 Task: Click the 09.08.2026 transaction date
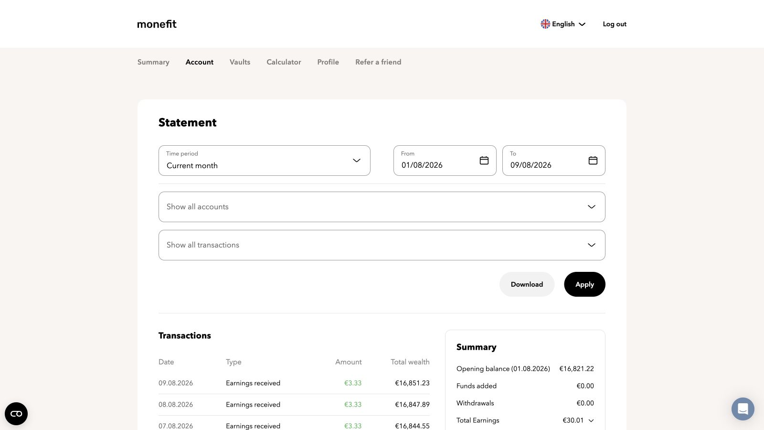click(x=176, y=383)
